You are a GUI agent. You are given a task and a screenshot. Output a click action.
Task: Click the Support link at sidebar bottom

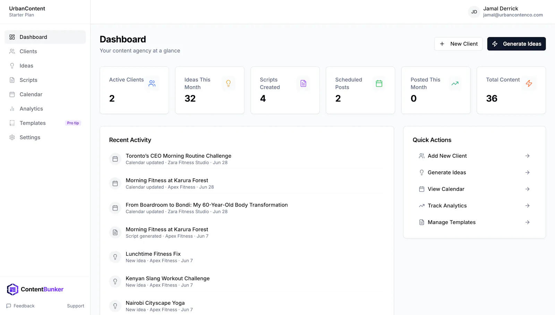76,306
